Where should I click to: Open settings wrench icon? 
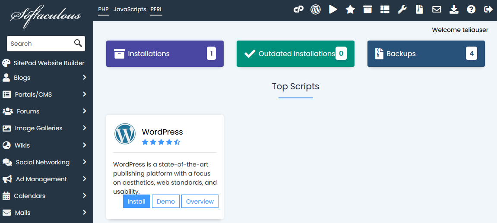(x=402, y=9)
